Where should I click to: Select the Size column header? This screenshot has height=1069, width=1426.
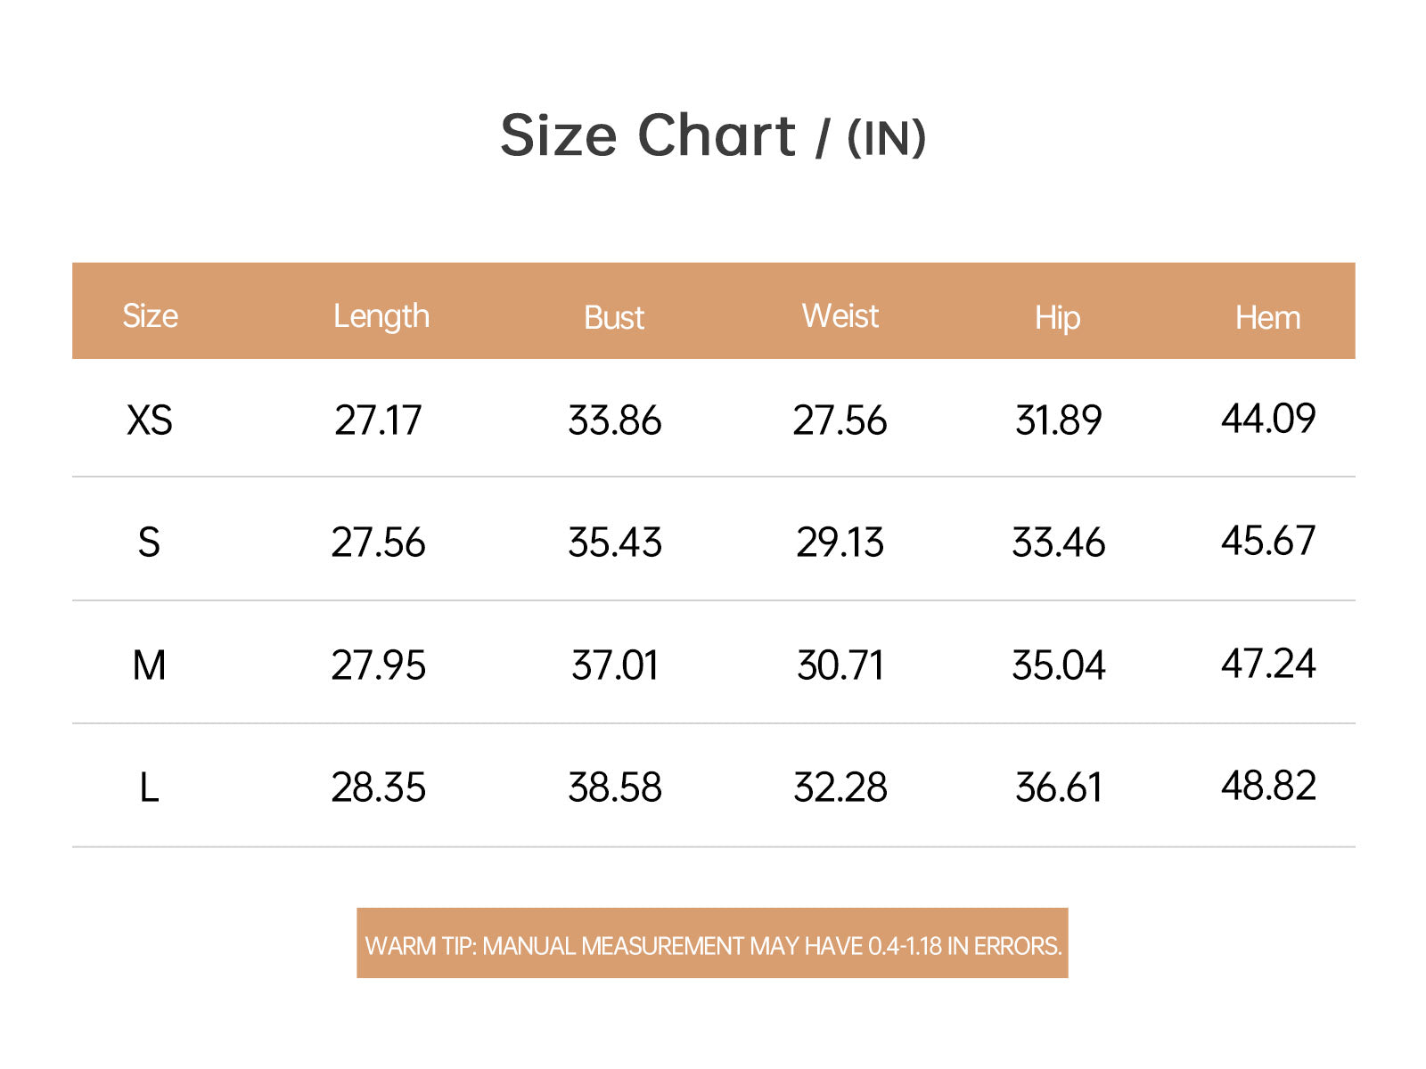[x=150, y=316]
